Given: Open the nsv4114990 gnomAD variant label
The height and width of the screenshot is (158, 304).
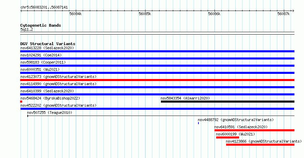Looking at the screenshot, I should (x=58, y=84).
